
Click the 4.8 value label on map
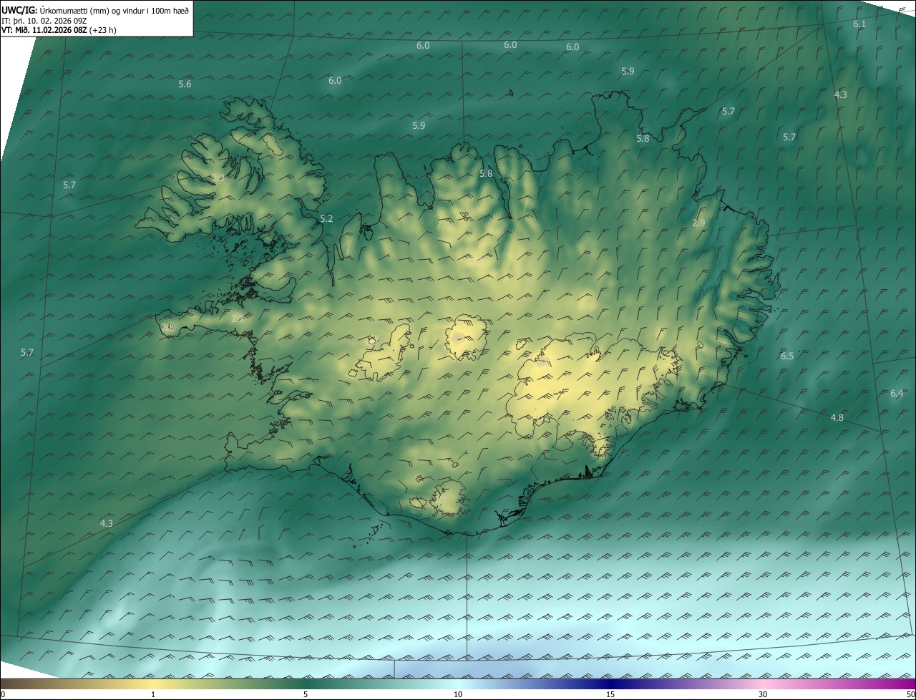coord(837,418)
